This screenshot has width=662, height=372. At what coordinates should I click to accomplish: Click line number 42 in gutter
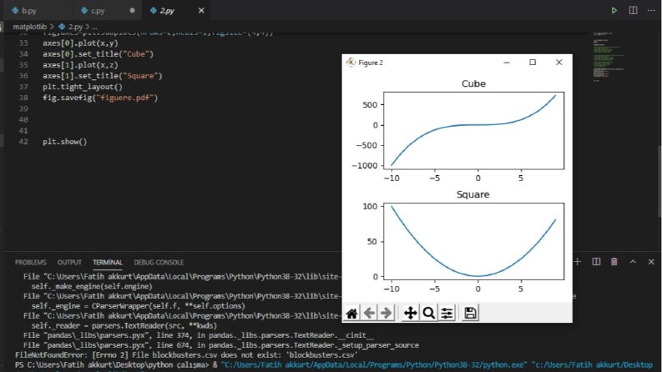coord(23,142)
